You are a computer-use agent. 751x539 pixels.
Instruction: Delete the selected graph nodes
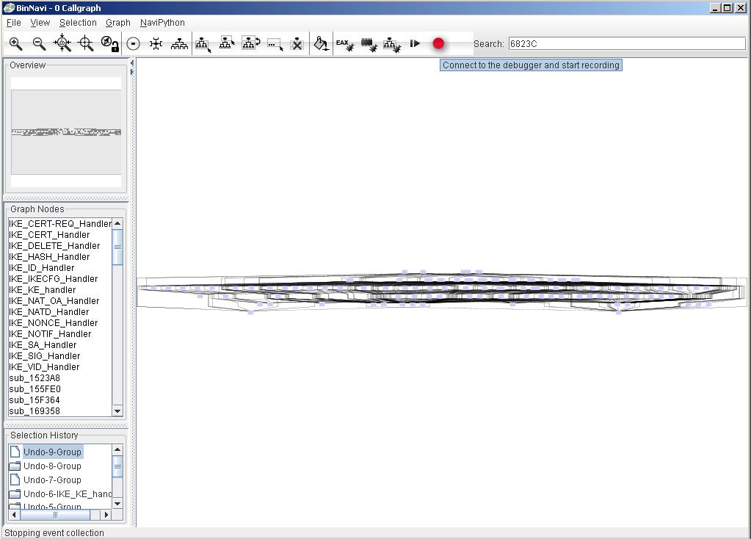point(297,43)
